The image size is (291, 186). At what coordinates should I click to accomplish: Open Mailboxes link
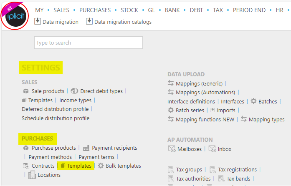coord(190,149)
